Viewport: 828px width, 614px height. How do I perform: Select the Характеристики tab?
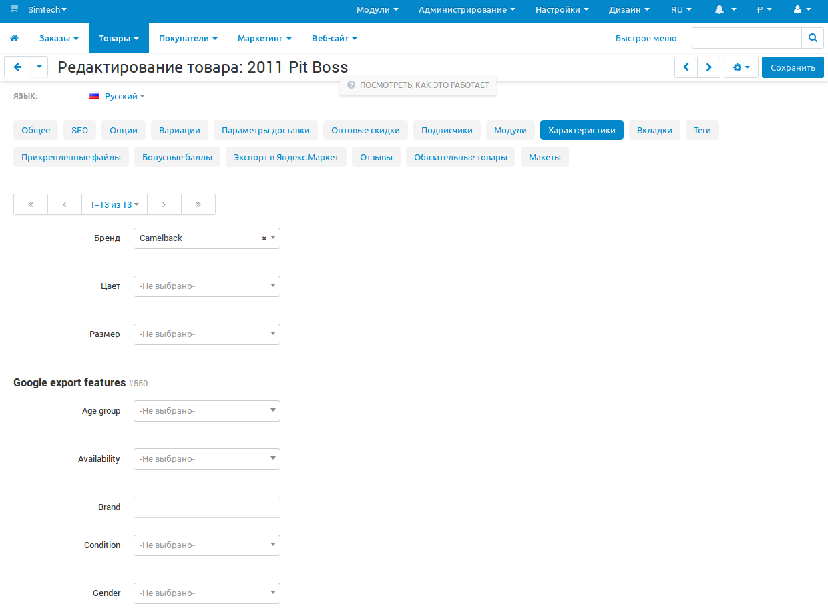pyautogui.click(x=582, y=130)
